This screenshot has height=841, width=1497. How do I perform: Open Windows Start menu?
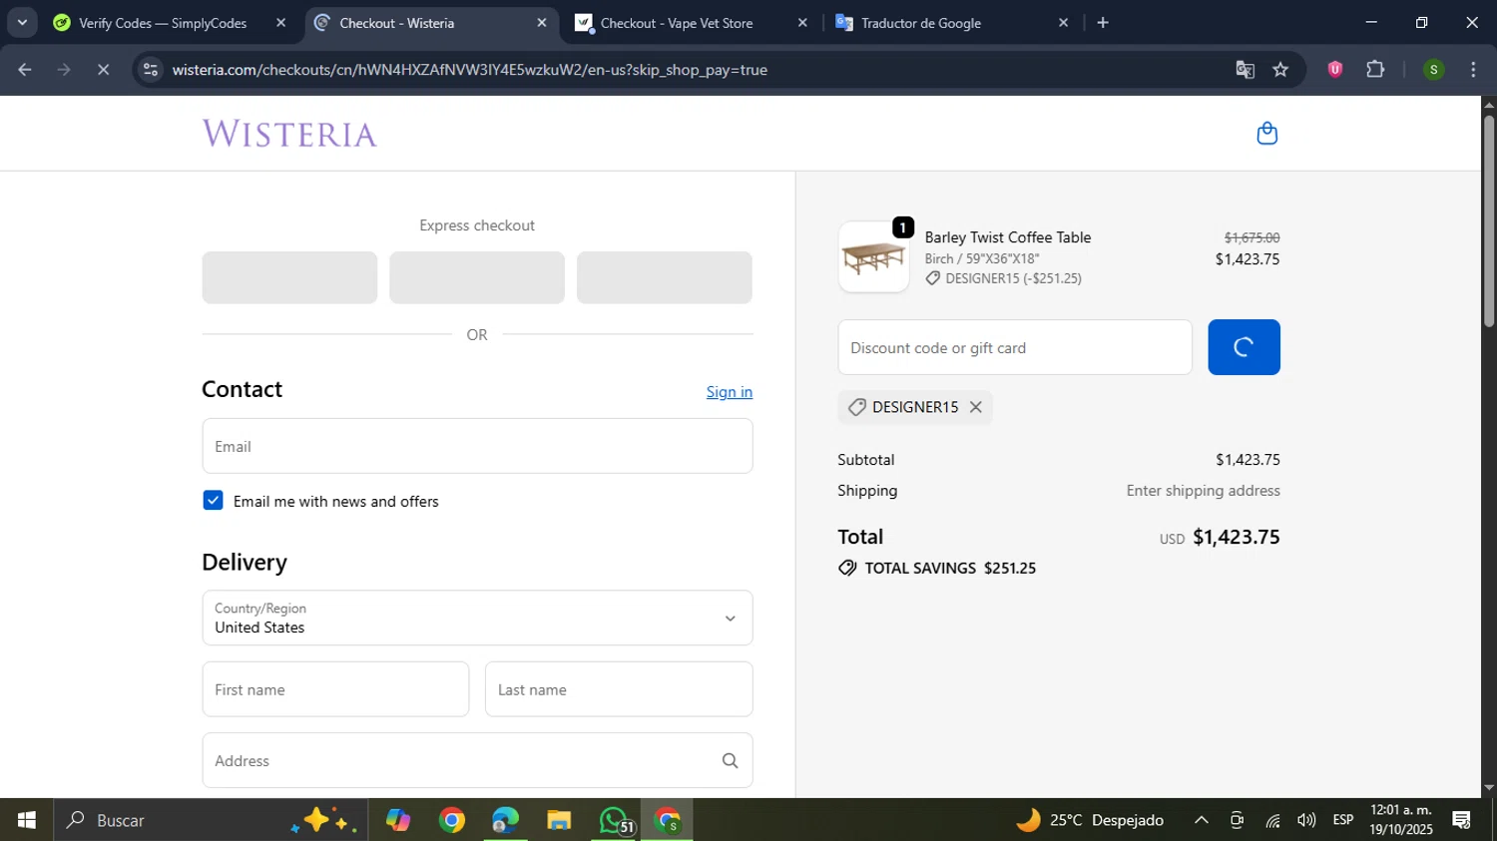27,820
